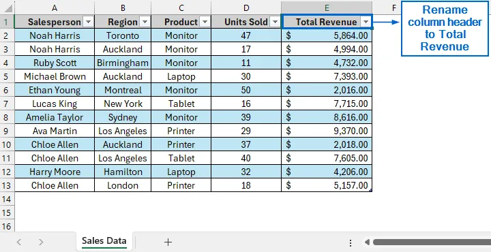Viewport: 491px width, 252px height.
Task: Click the London region cell
Action: tap(123, 185)
